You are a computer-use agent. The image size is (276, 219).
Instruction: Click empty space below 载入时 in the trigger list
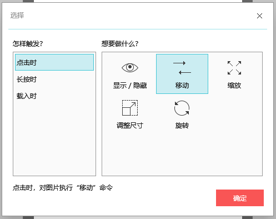click(54, 139)
